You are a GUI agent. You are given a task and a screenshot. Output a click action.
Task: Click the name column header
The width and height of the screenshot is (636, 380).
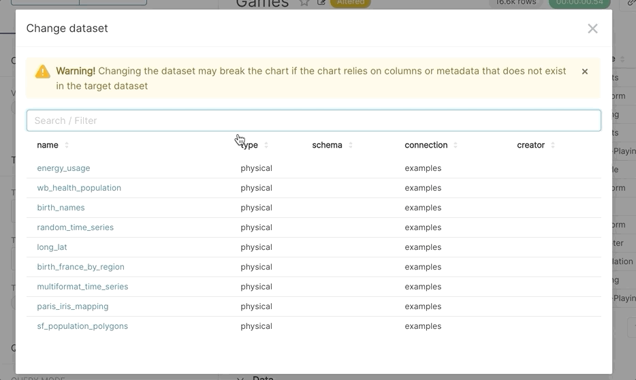pyautogui.click(x=48, y=145)
